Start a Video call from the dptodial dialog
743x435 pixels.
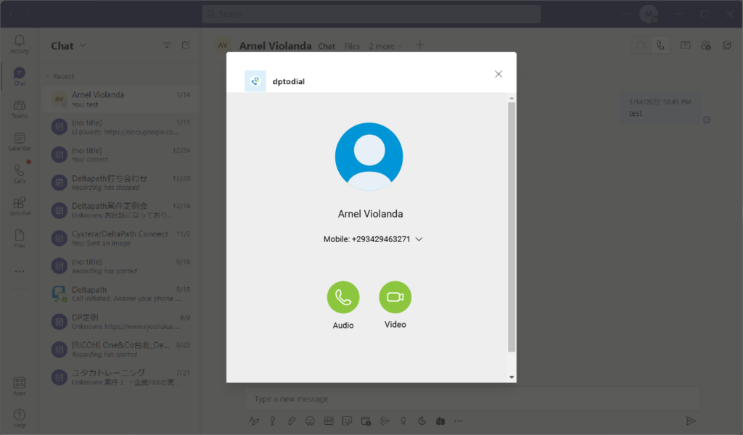pyautogui.click(x=395, y=297)
